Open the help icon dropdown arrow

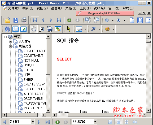point(113,29)
